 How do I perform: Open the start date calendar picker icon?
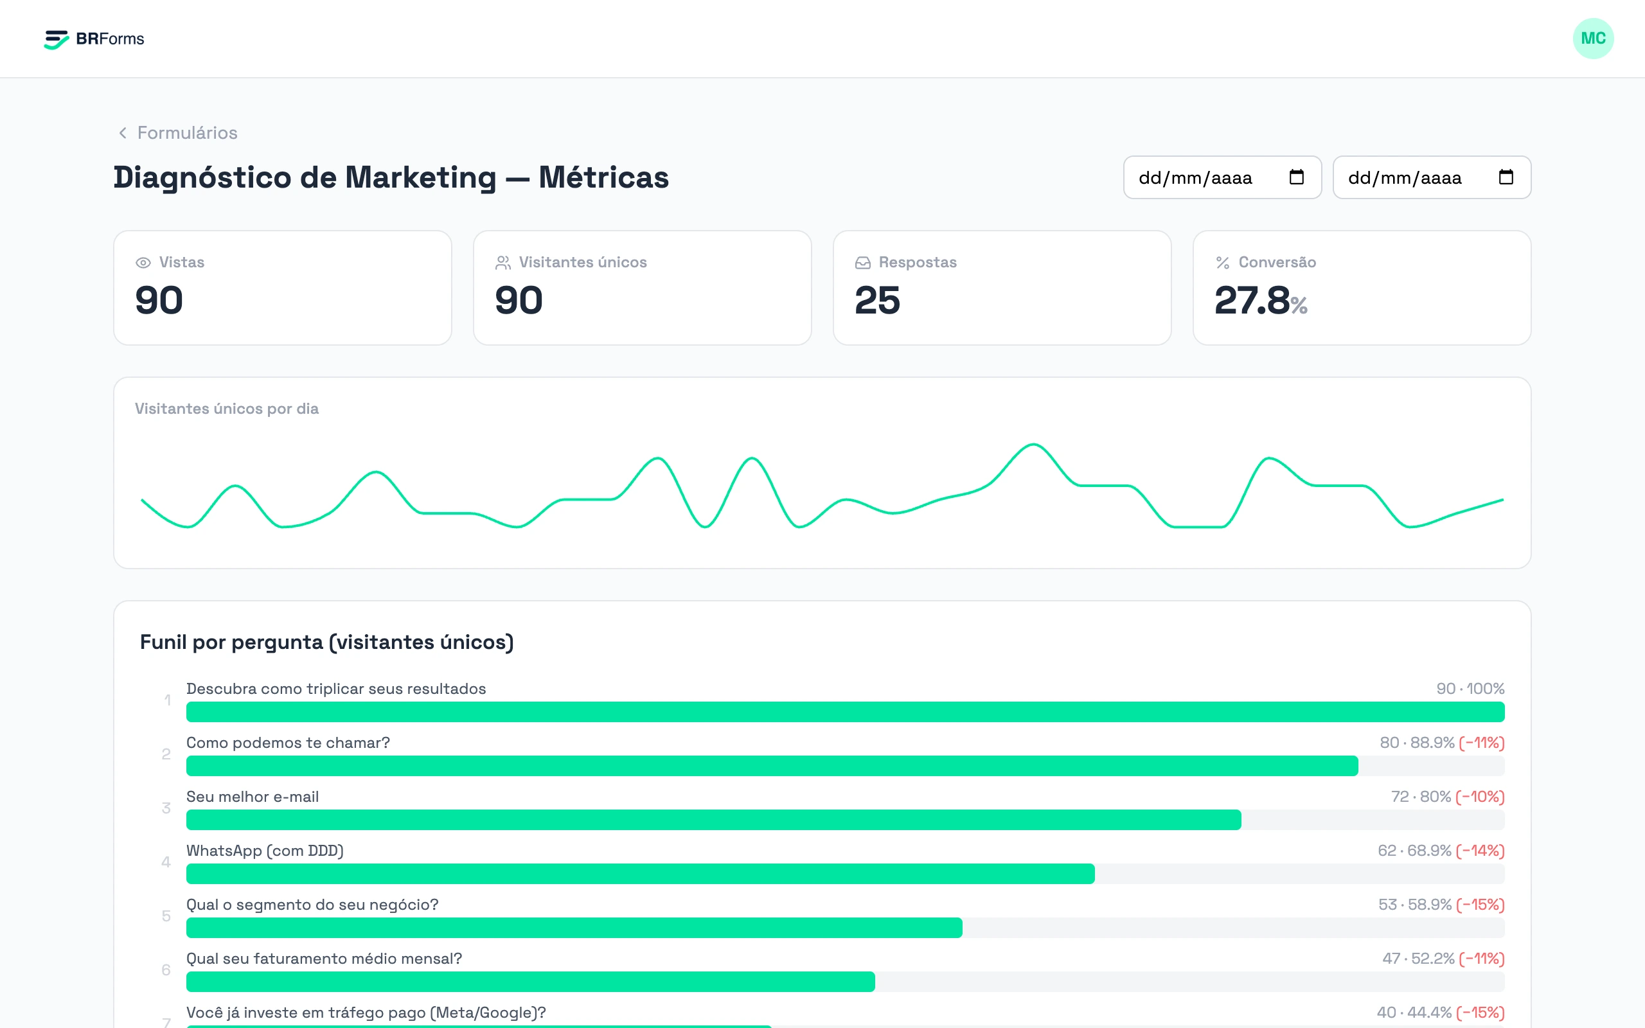[1296, 177]
